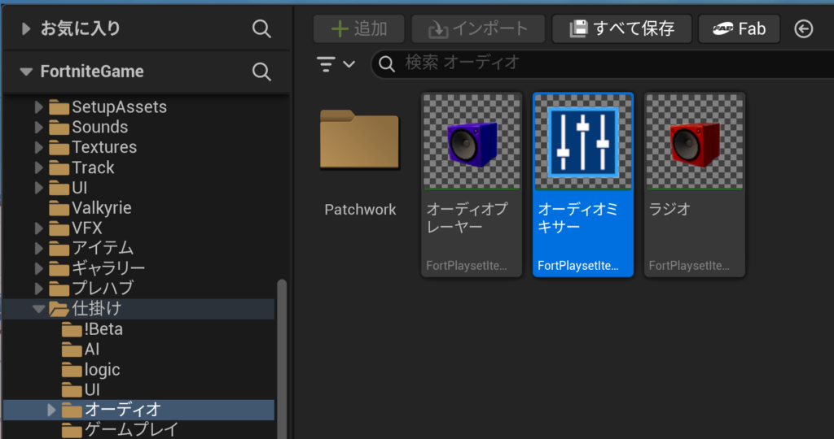The width and height of the screenshot is (834, 439).
Task: Expand the Textures folder arrow
Action: tap(38, 148)
